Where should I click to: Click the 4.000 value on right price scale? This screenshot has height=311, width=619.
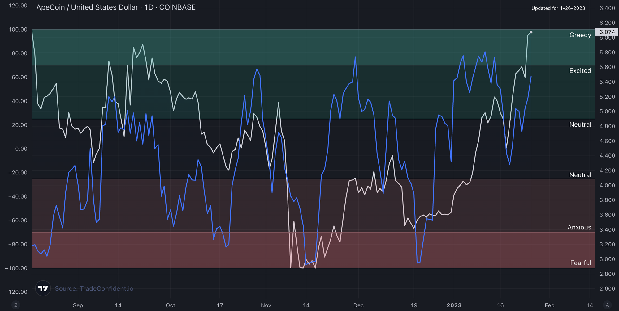[607, 185]
